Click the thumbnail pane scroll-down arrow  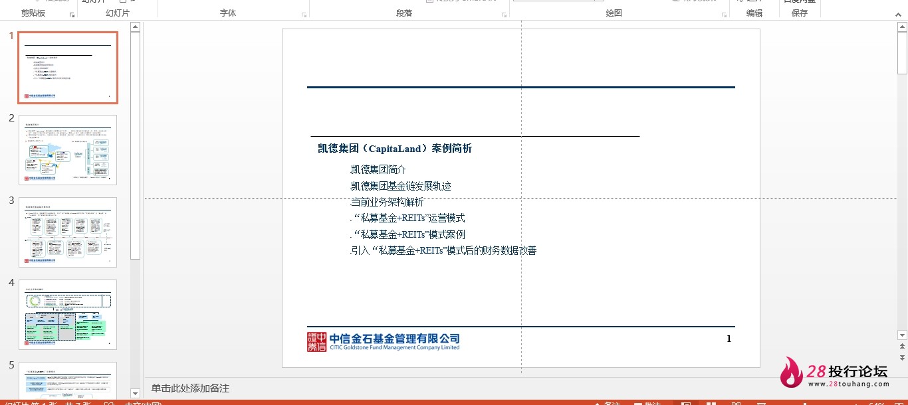[x=135, y=394]
